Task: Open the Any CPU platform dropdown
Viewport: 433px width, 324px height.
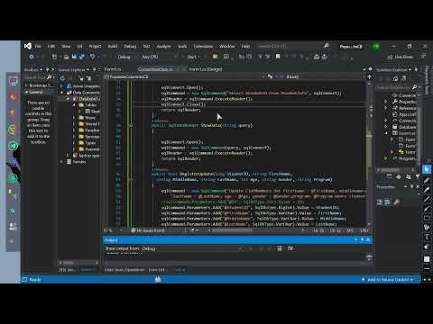Action: point(160,57)
